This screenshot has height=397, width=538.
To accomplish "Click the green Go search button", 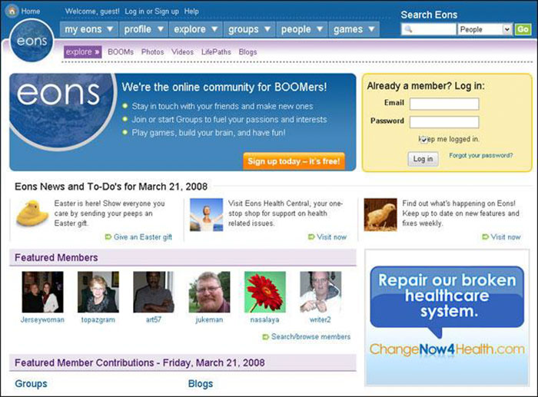I will point(523,29).
